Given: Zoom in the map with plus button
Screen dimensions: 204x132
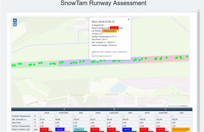Looking at the screenshot, I should (x=15, y=20).
